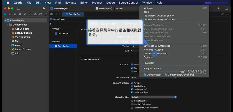Open the Apple menu
This screenshot has height=112, width=233.
[x=8, y=3]
